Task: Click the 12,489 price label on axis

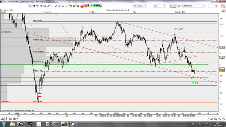Action: pos(222,47)
